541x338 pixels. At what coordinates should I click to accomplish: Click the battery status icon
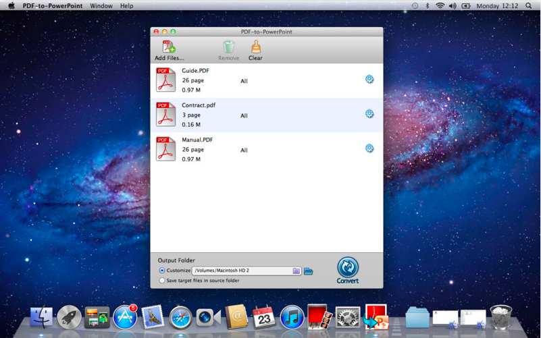coord(466,5)
